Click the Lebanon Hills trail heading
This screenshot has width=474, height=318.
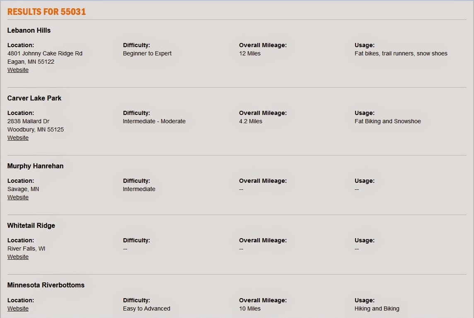(x=29, y=31)
